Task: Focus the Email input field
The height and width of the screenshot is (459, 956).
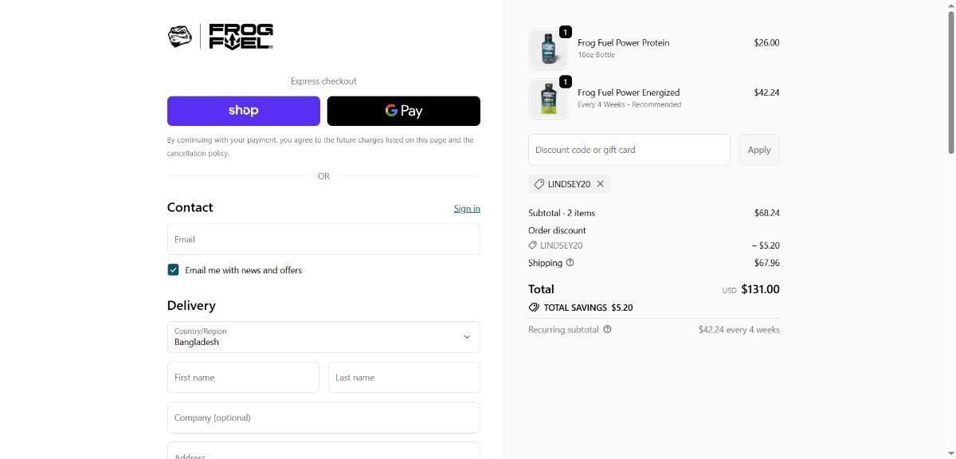Action: (323, 239)
